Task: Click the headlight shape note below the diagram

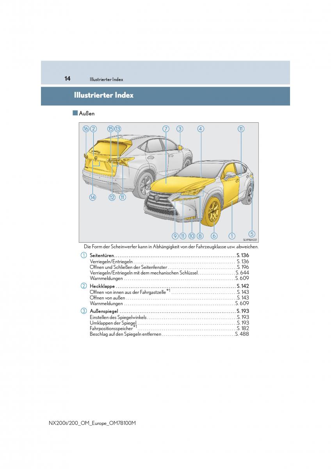Action: pyautogui.click(x=171, y=247)
